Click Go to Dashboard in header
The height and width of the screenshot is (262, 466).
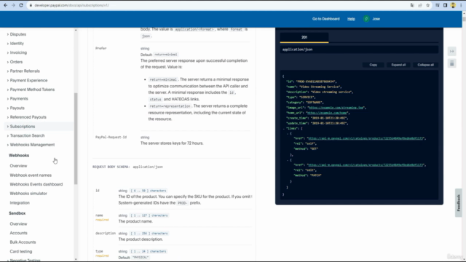coord(325,19)
